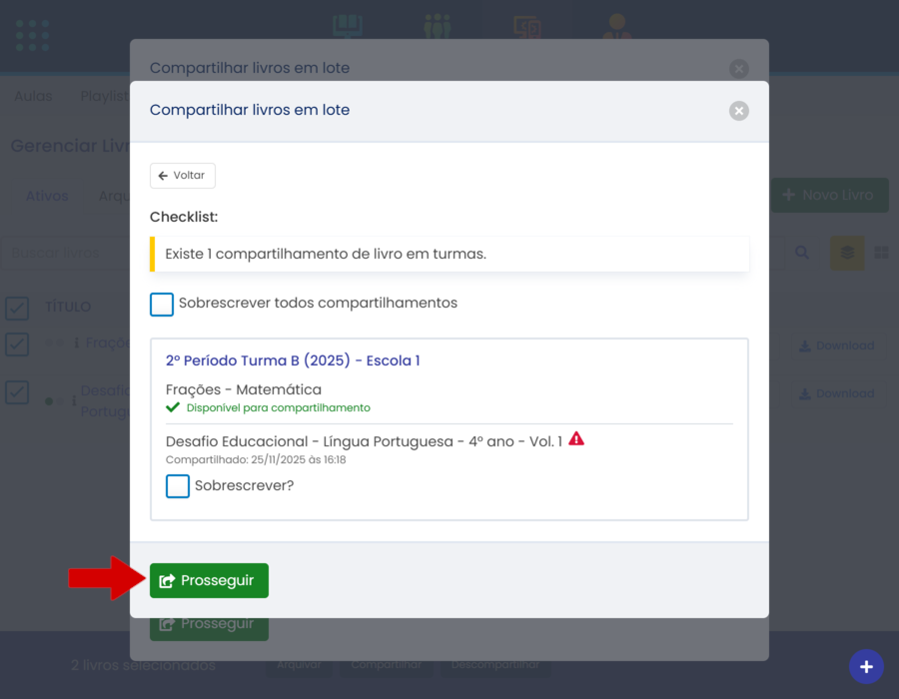This screenshot has height=699, width=899.
Task: Click the yellow layers stack icon
Action: click(x=847, y=253)
